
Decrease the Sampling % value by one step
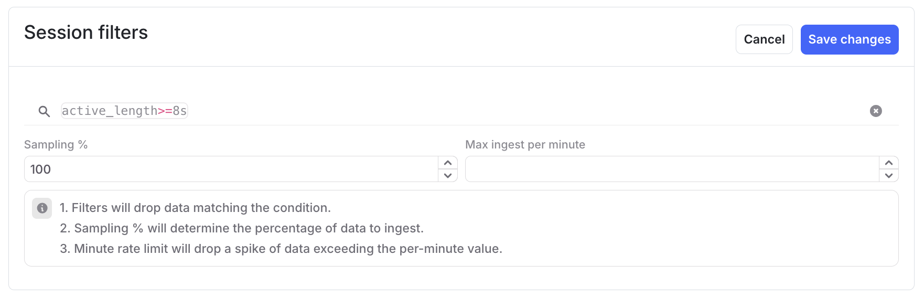[x=448, y=176]
